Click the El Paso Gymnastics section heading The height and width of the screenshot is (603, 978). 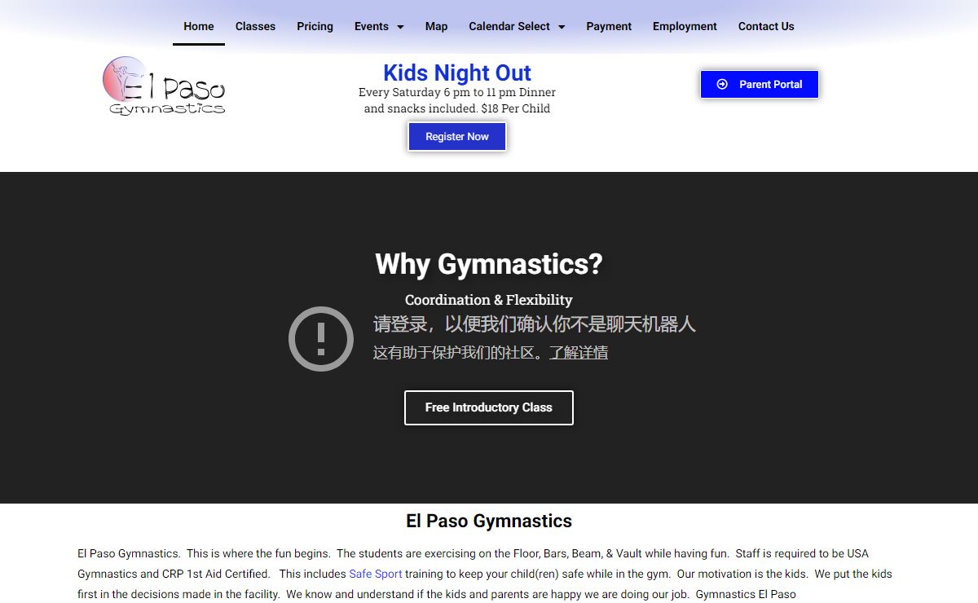(489, 521)
